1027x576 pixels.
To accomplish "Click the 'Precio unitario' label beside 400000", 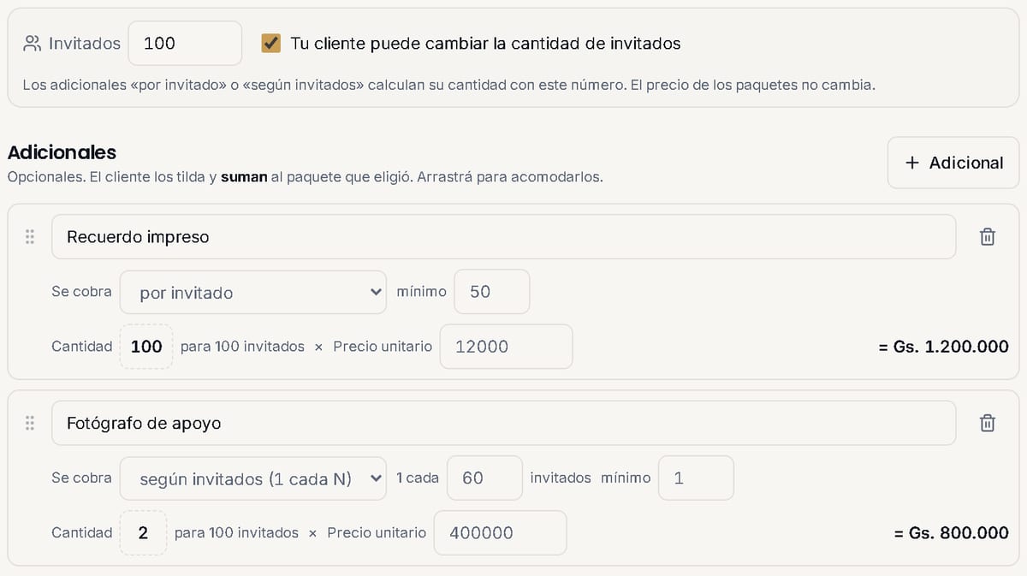I will click(377, 532).
